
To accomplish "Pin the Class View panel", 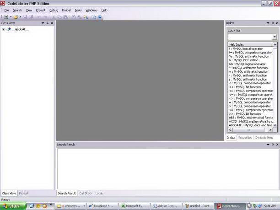I will 48,23.
